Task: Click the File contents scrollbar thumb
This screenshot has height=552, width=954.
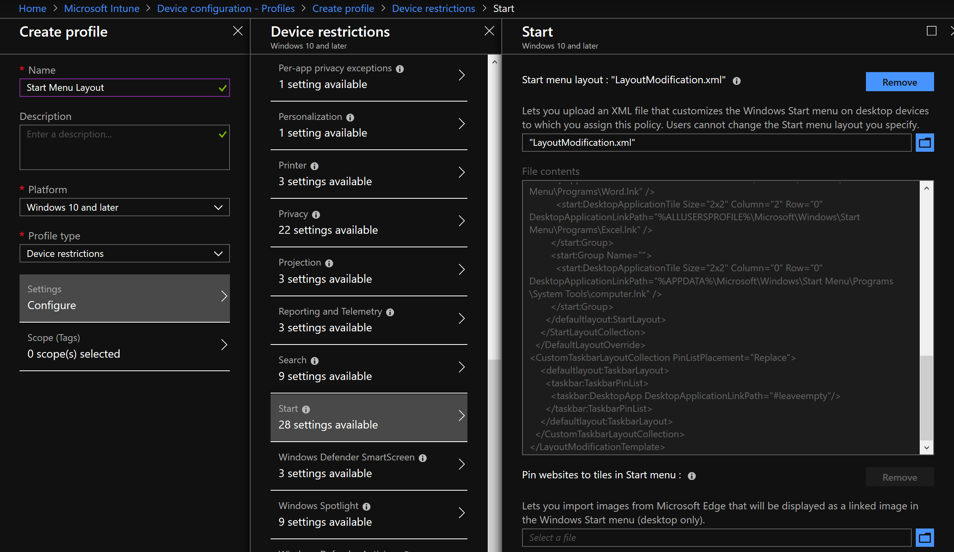Action: pos(927,398)
